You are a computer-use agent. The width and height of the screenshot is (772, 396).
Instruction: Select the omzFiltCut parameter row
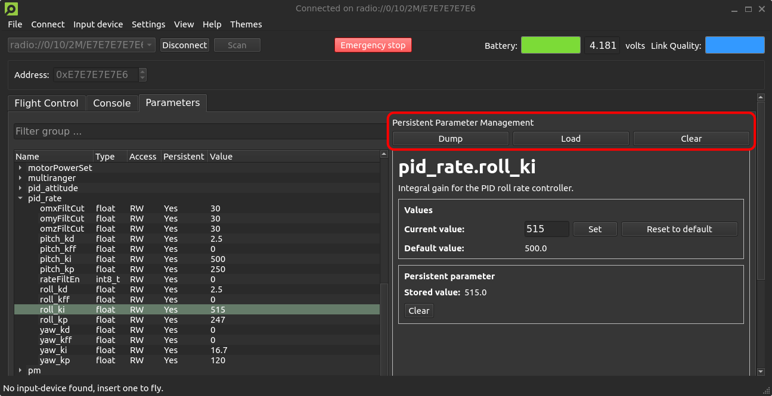click(197, 229)
